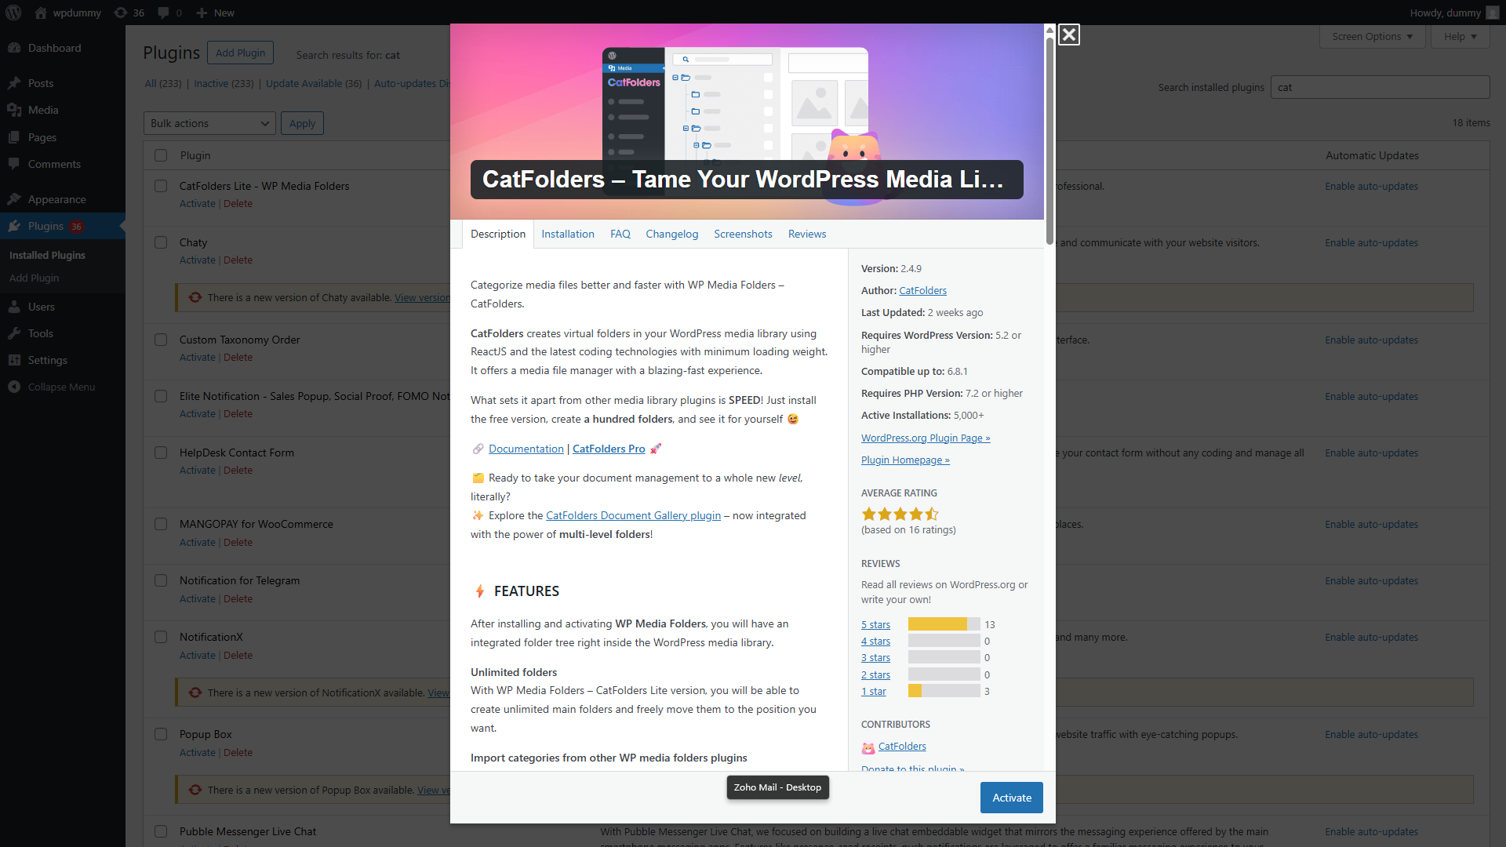Screen dimensions: 1506x847
Task: Open the Posts pin icon
Action: (14, 83)
